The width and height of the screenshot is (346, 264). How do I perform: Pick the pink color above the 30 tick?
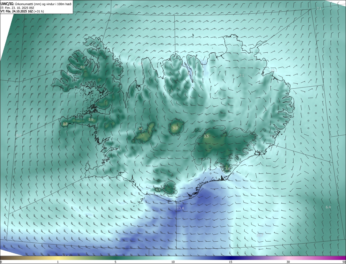pyautogui.click(x=288, y=258)
